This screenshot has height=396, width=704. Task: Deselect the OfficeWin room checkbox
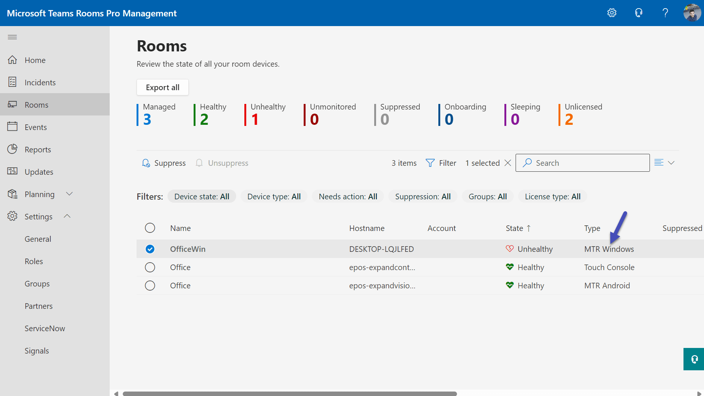[x=150, y=248]
